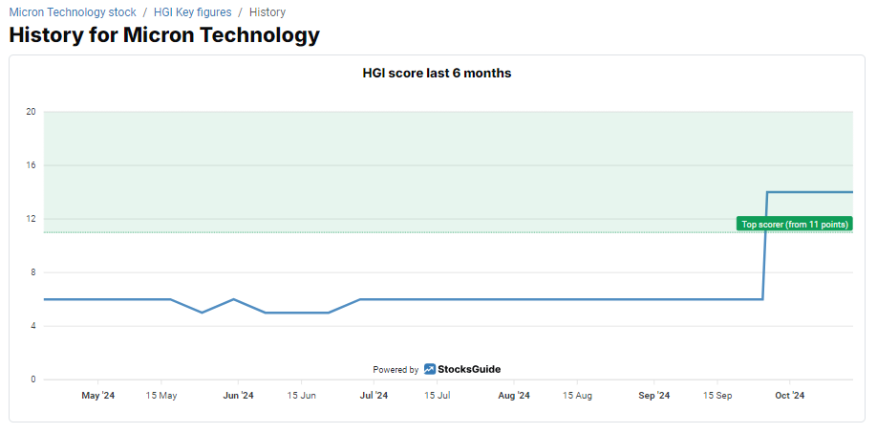Click the Jul '24 axis label
The height and width of the screenshot is (433, 877).
[374, 396]
